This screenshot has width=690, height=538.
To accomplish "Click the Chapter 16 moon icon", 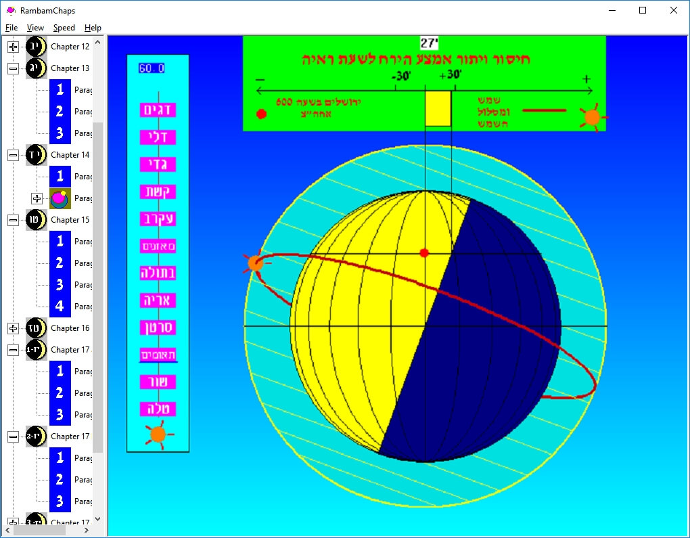I will click(x=36, y=328).
